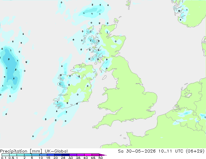Click the 2–5 mm legend color swatch
Screen dimensions: 206x159
(28, 155)
